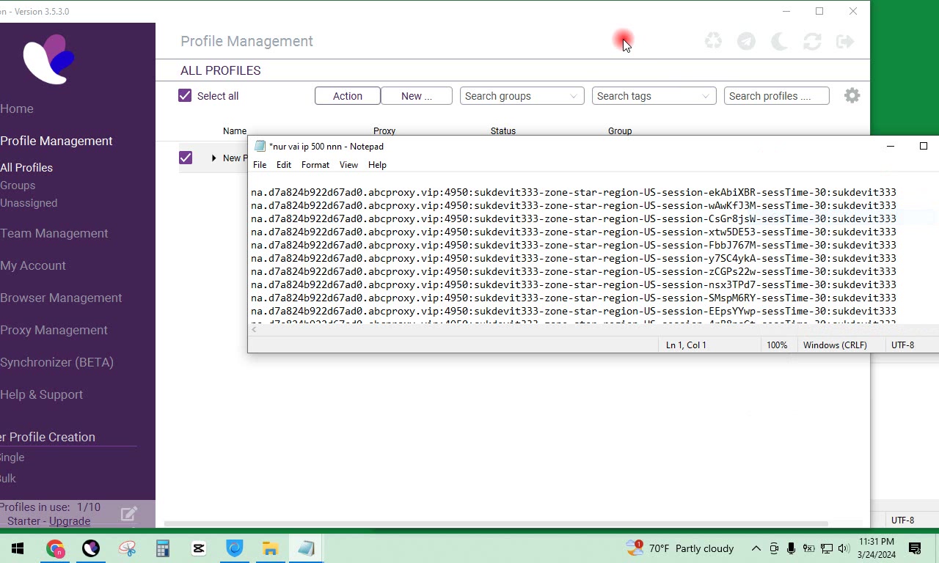The width and height of the screenshot is (939, 563).
Task: Click the Action button
Action: (348, 96)
